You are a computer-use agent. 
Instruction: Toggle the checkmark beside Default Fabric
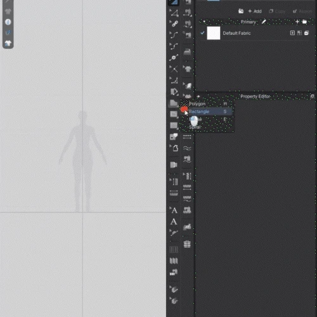click(202, 33)
